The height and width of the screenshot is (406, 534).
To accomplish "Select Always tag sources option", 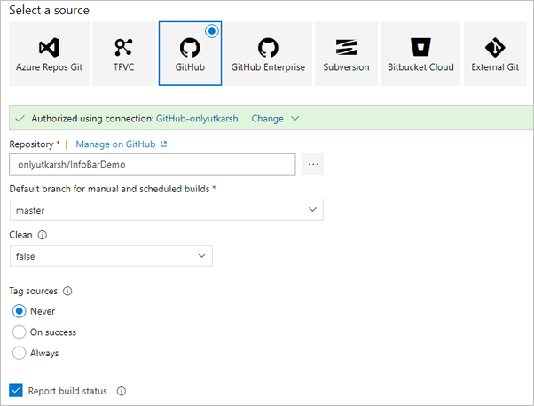I will click(x=20, y=353).
